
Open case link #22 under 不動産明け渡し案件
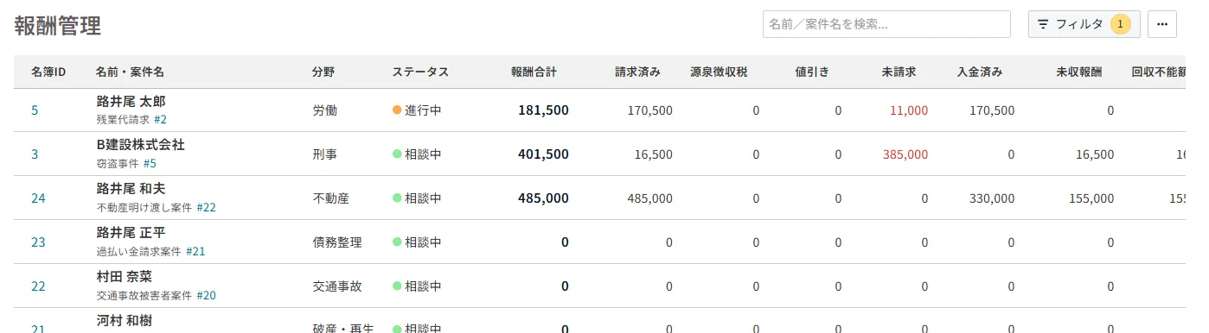pos(206,207)
